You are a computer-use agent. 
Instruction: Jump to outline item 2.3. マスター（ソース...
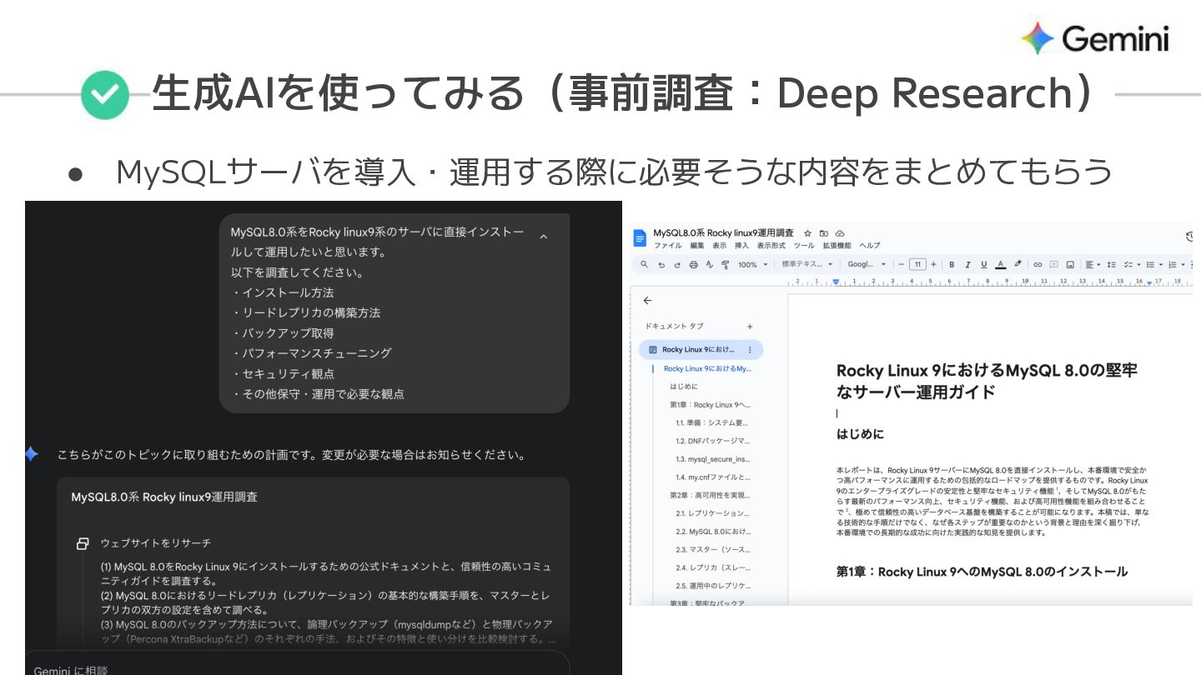tap(713, 550)
